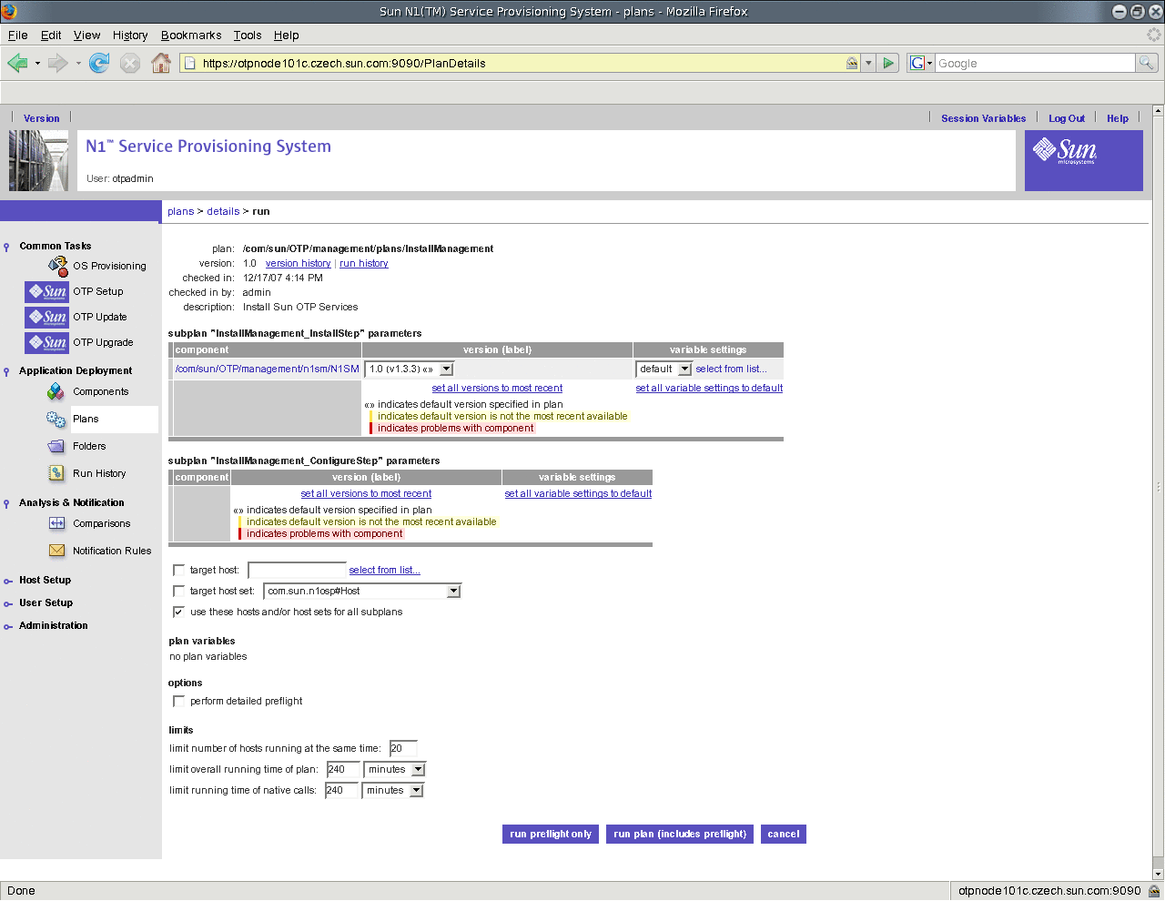Screen dimensions: 1165x901
Task: Click in the target host input field
Action: [x=297, y=570]
